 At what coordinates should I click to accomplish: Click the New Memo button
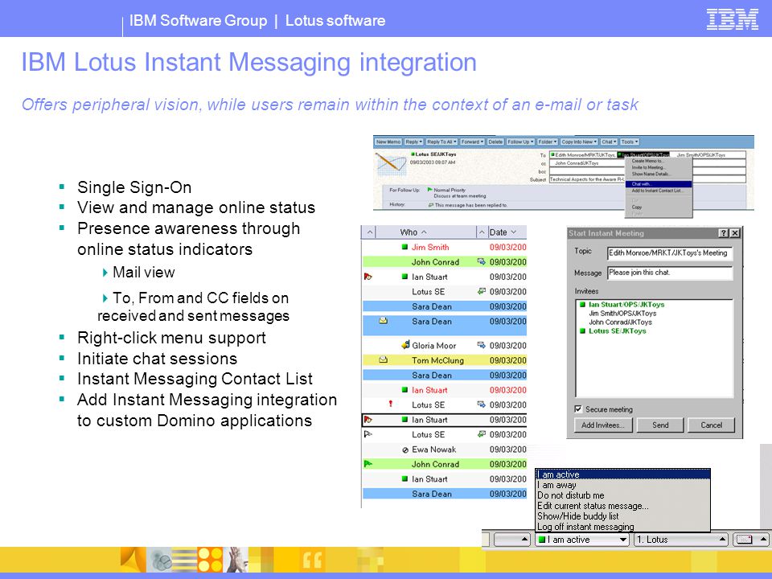tap(388, 142)
